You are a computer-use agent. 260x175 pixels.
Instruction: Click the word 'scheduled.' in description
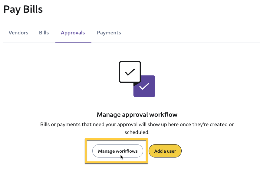pyautogui.click(x=137, y=132)
